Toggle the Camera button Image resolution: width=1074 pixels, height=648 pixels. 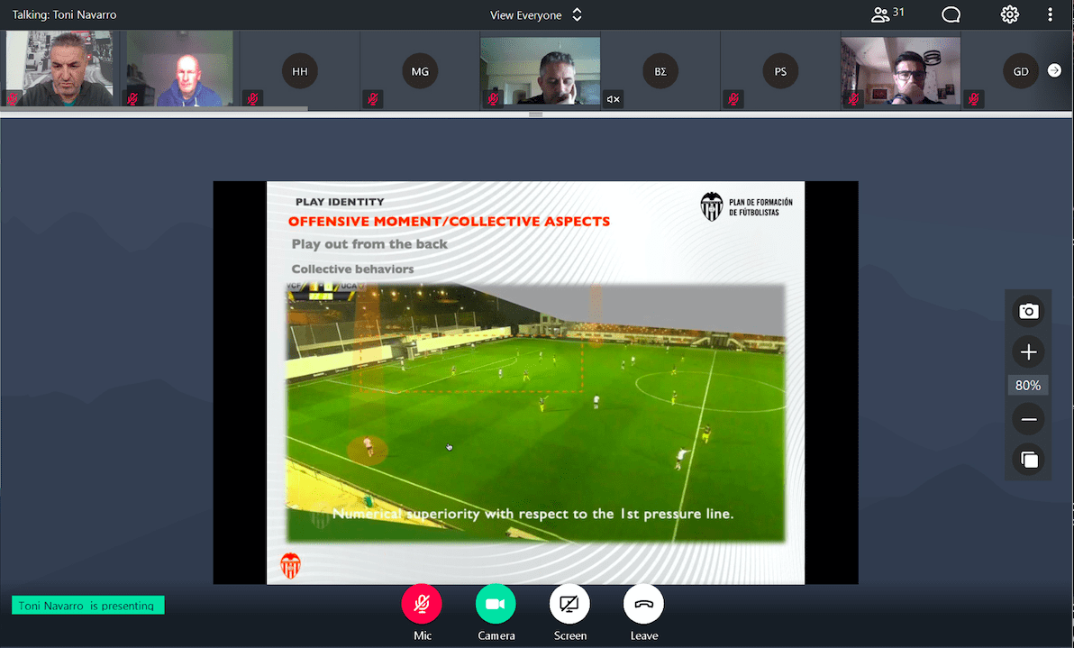tap(496, 604)
